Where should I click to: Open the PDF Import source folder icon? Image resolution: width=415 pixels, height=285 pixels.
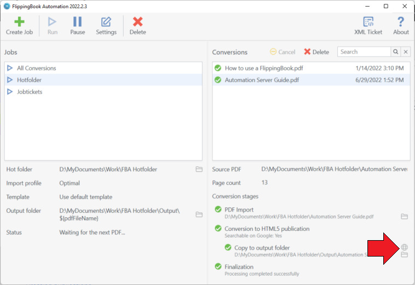coord(404,216)
